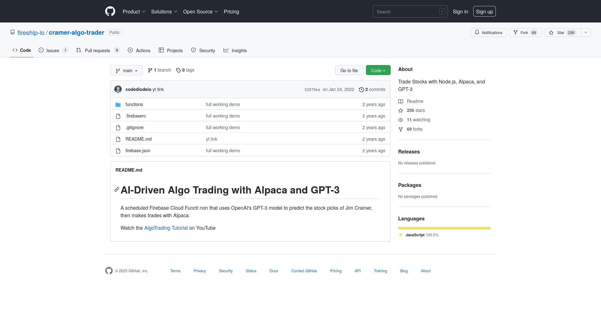Screen dimensions: 601x311
Task: Open the Privacy footer link
Action: pyautogui.click(x=200, y=271)
